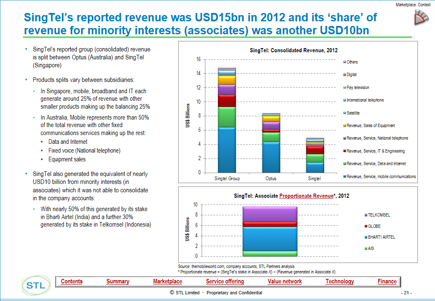Select the Digital legend swatch
The height and width of the screenshot is (301, 435).
345,74
